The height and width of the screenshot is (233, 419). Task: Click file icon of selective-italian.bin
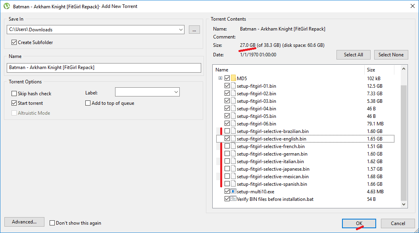(x=233, y=162)
